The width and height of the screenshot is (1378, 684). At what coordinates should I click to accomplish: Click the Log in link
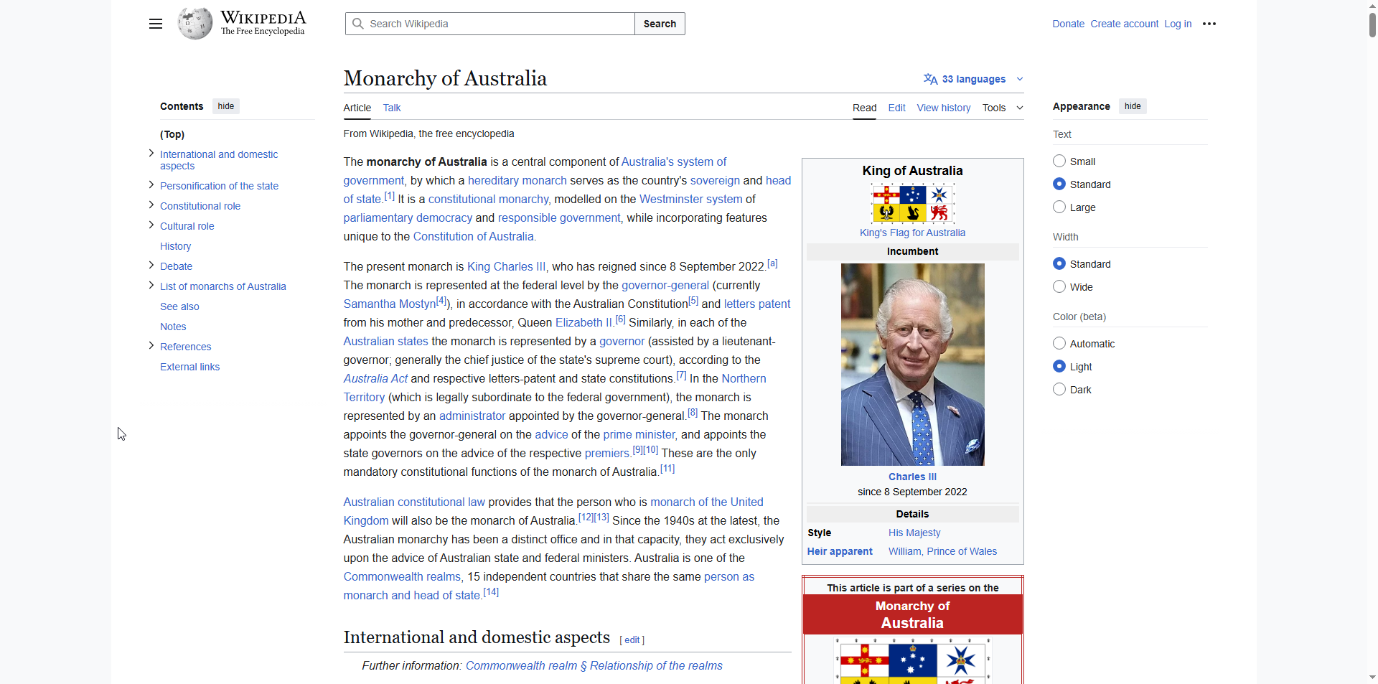tap(1178, 24)
